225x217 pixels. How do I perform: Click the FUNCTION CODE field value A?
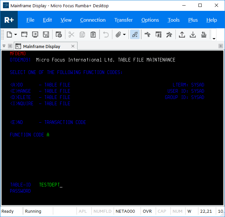pyautogui.click(x=48, y=135)
